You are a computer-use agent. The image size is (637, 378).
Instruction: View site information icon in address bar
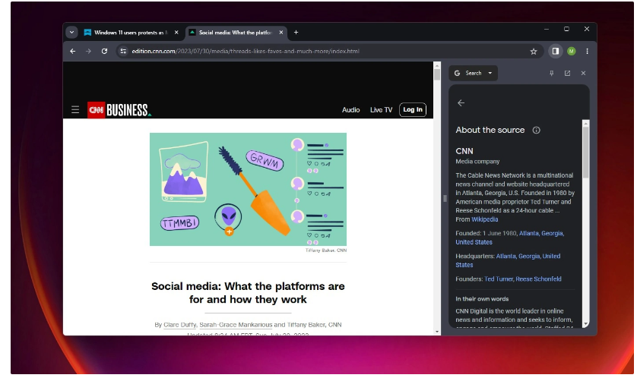coord(123,52)
